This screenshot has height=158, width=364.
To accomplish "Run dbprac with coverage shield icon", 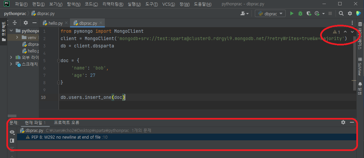I will tap(309, 14).
